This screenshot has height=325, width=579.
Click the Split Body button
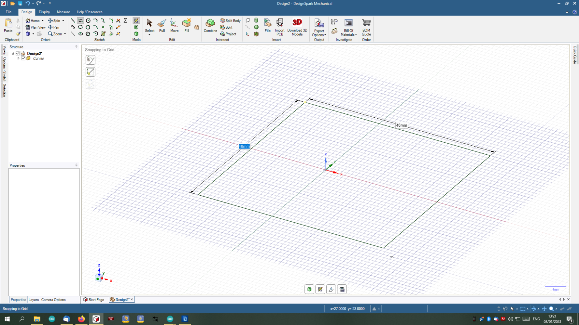coord(230,20)
